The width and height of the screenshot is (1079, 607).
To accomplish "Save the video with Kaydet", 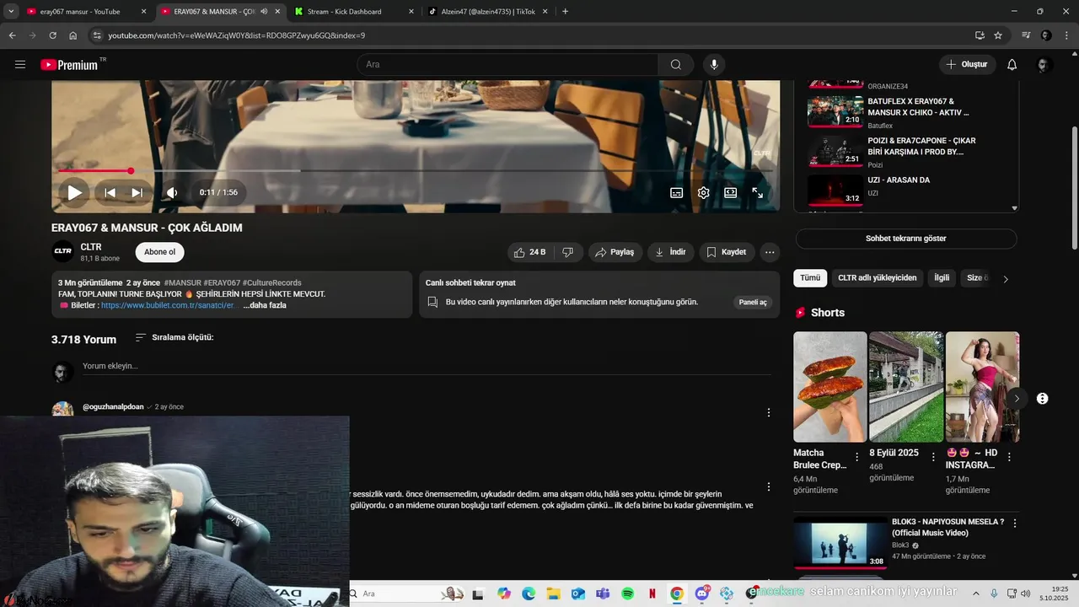I will (x=727, y=252).
